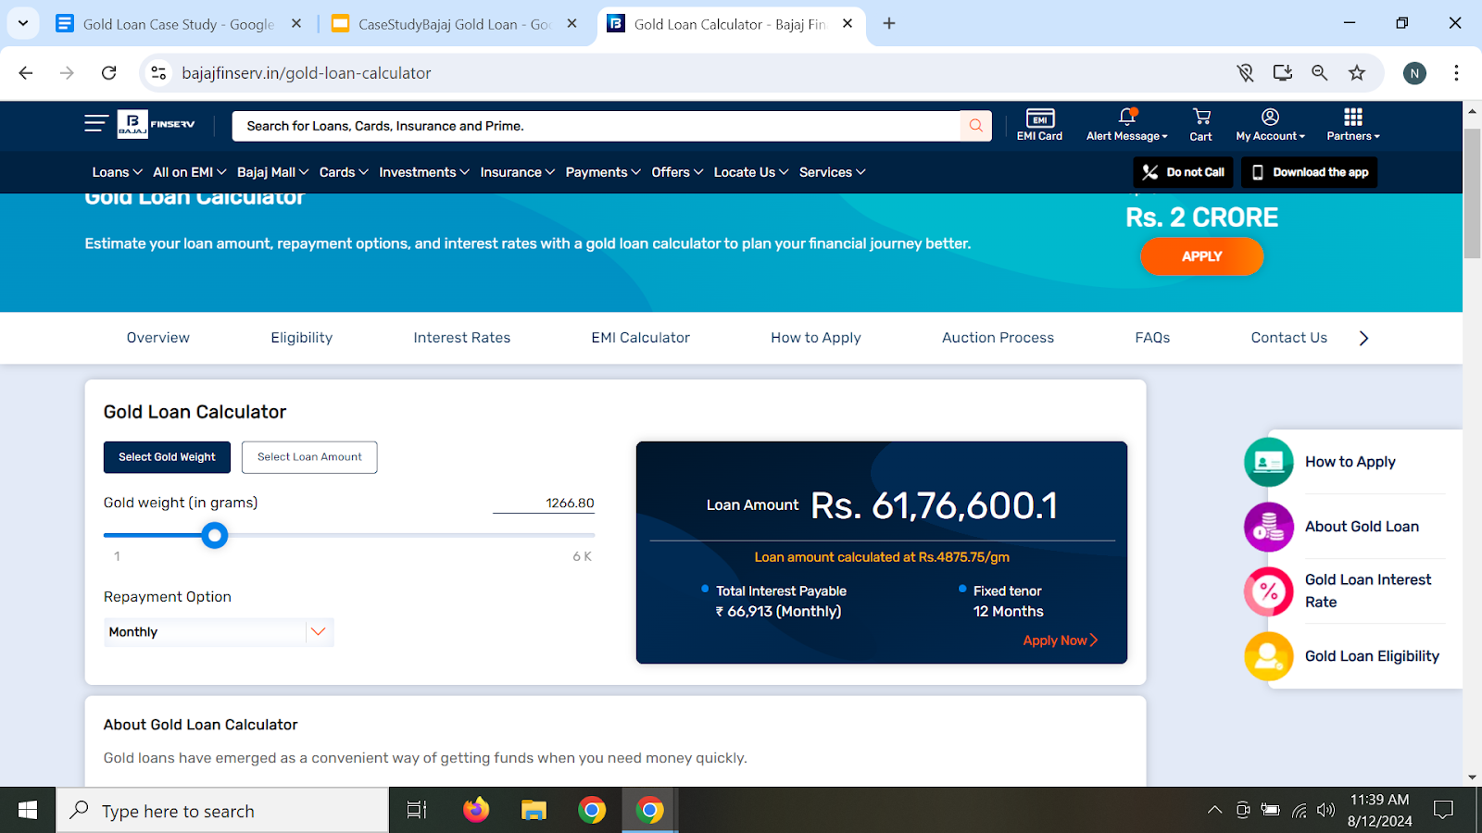1482x833 pixels.
Task: Switch to the CaseStudyBajaj Gold Loan browser tab
Action: tap(454, 24)
